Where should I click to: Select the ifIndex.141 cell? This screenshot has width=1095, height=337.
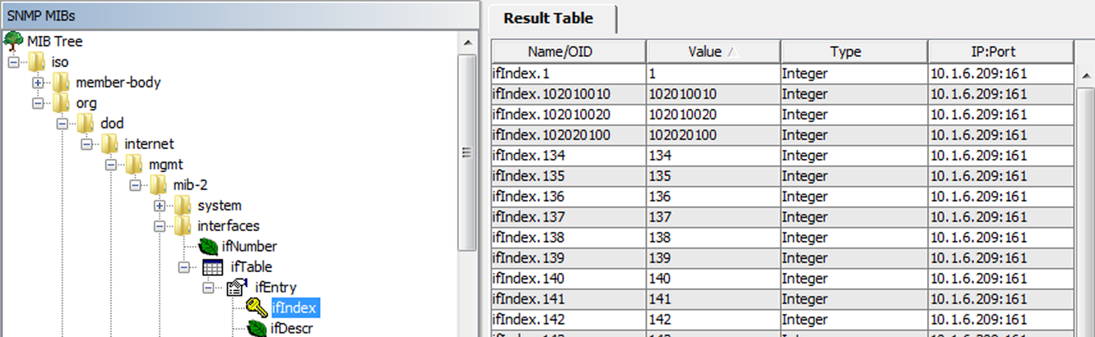tap(568, 299)
